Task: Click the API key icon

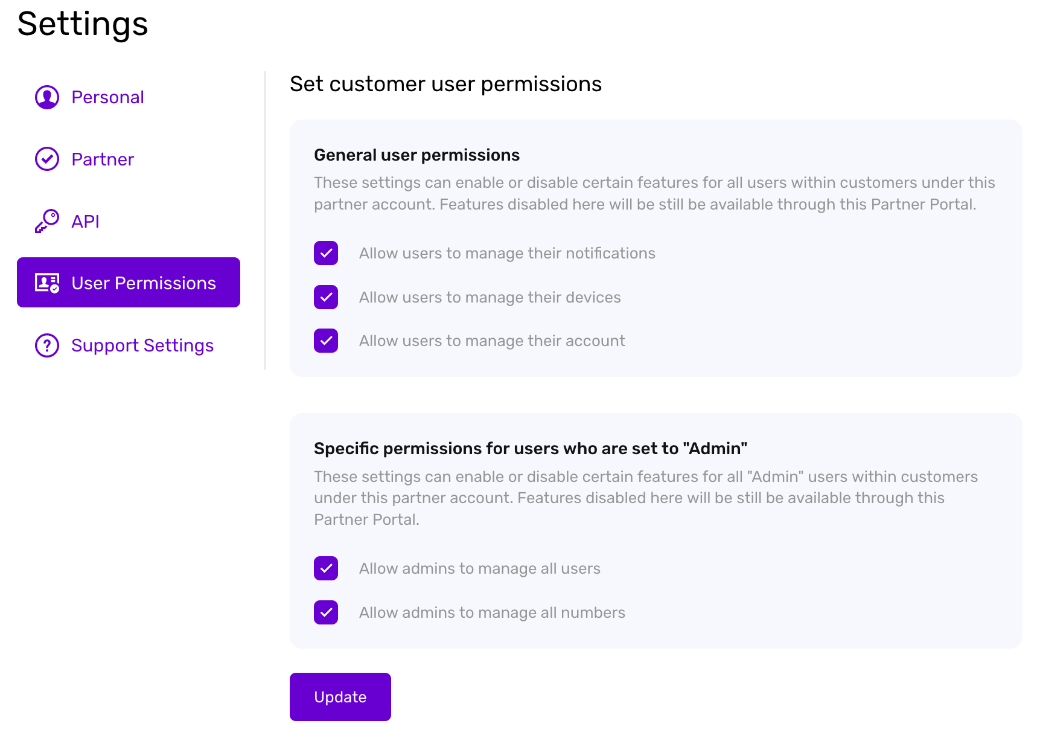Action: (47, 222)
